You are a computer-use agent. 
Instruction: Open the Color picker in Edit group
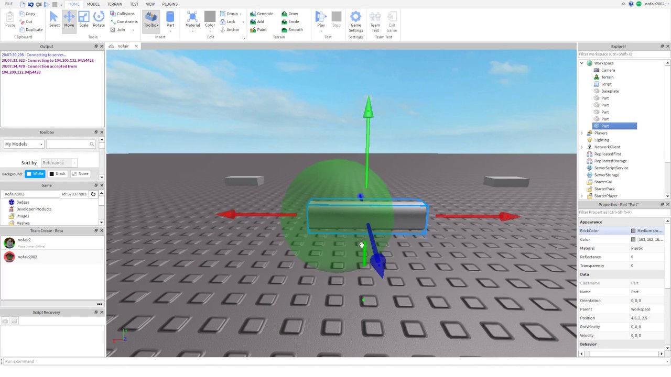pos(210,19)
